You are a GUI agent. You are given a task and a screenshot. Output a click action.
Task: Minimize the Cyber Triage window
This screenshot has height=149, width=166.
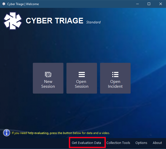pos(137,4)
